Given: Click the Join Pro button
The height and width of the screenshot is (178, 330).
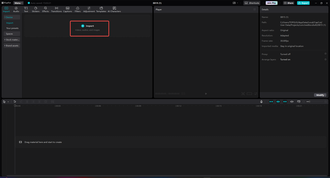Looking at the screenshot, I should tap(271, 3).
